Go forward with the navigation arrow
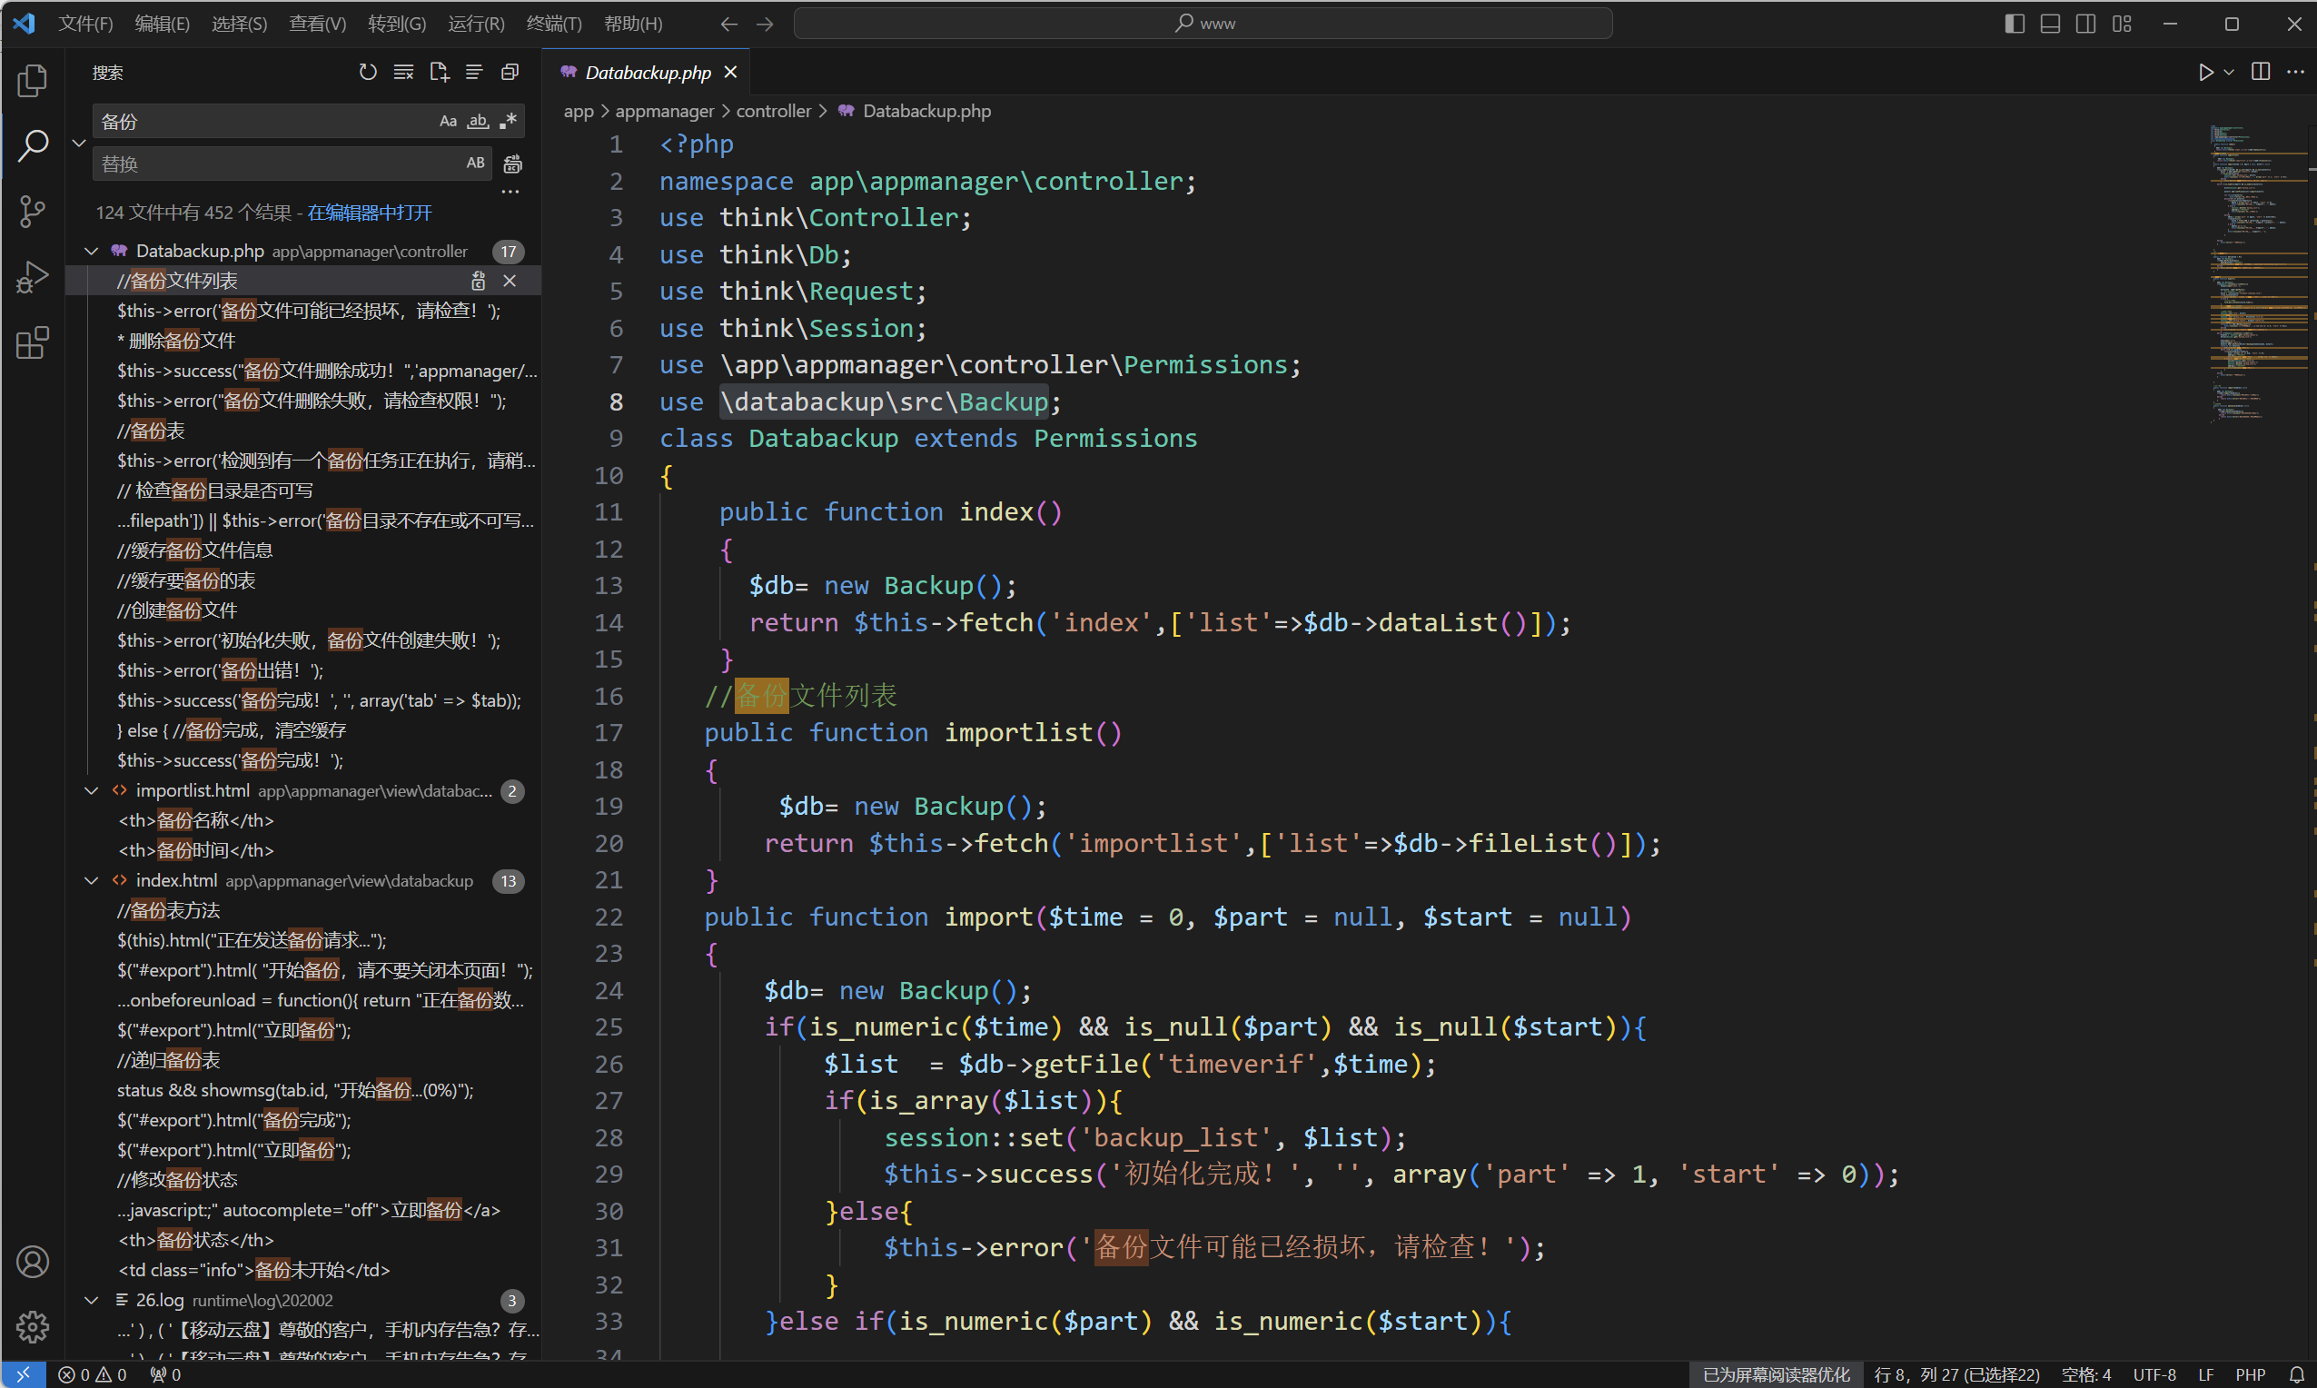Viewport: 2317px width, 1388px height. [764, 24]
